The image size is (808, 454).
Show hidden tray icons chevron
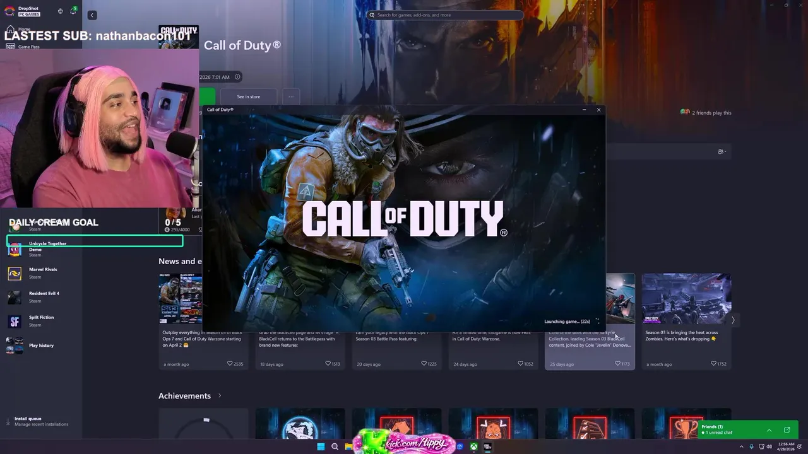pyautogui.click(x=742, y=446)
